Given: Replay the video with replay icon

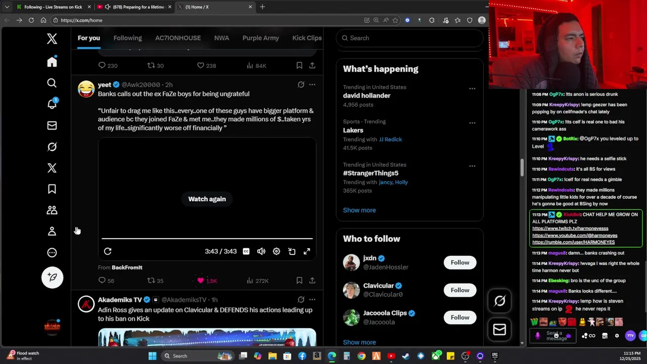Looking at the screenshot, I should point(108,251).
